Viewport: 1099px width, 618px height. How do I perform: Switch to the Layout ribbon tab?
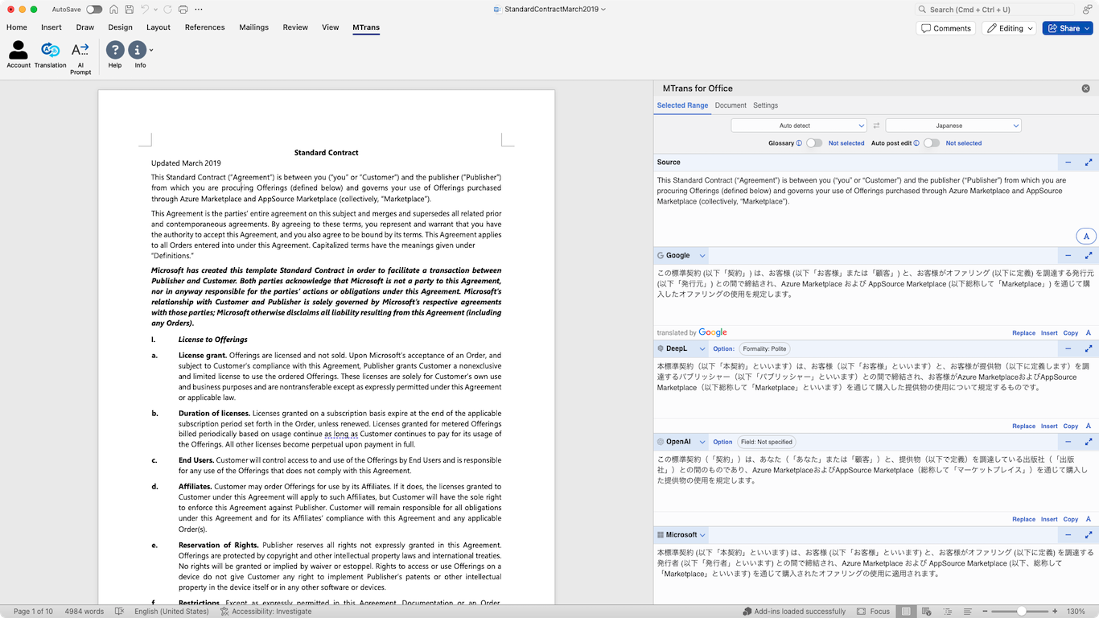[x=158, y=27]
